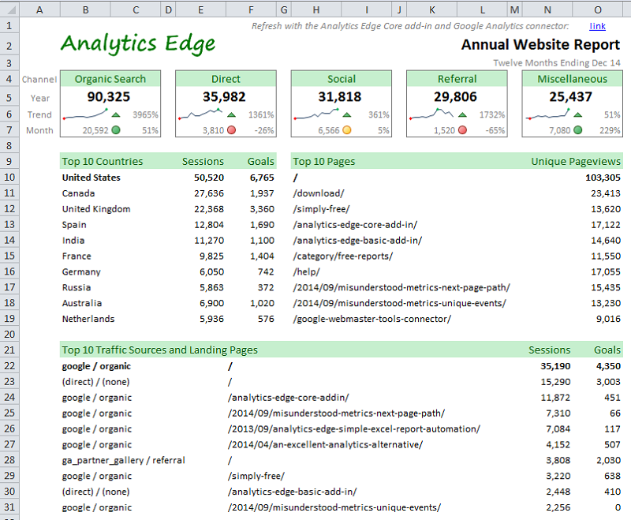Select the ga_partner_gallery / referral source cell
The image size is (631, 520).
124,460
